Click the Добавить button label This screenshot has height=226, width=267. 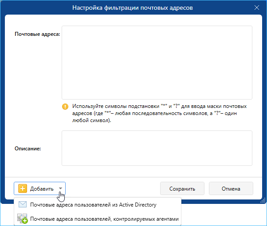click(x=42, y=189)
